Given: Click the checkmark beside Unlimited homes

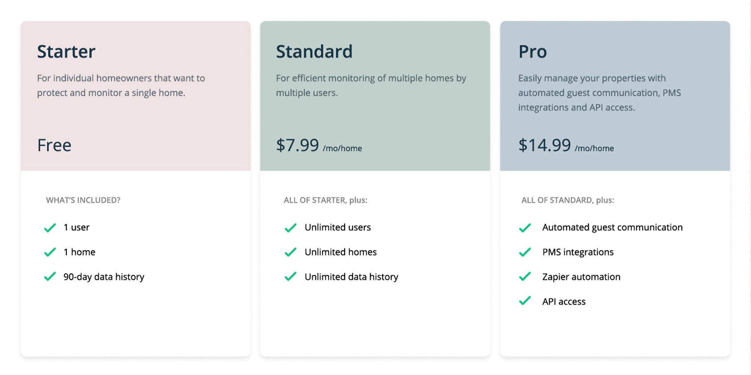Looking at the screenshot, I should [290, 252].
